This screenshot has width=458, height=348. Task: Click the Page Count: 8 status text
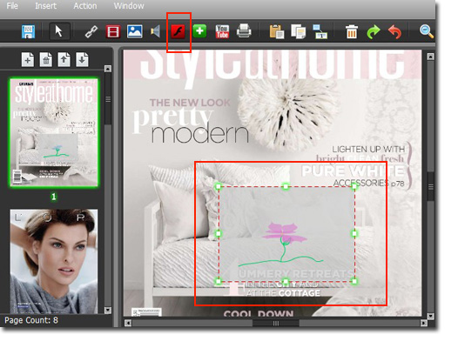tap(31, 320)
